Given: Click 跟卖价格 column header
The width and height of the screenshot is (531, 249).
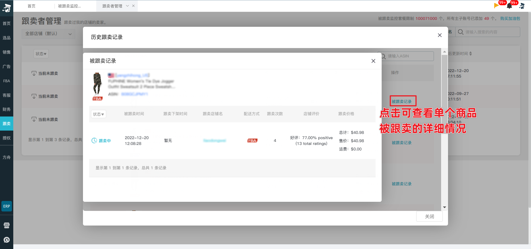Looking at the screenshot, I should click(346, 114).
